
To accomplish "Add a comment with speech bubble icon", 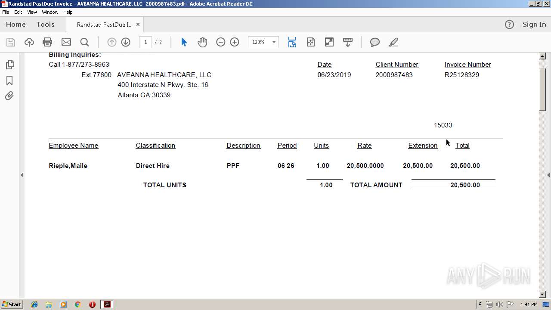I will 375,42.
